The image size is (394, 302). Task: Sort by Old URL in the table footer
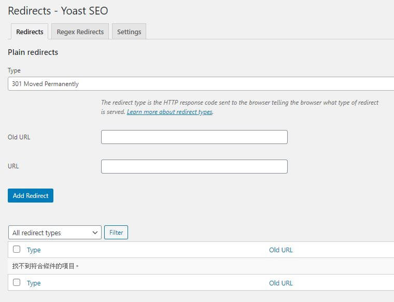(280, 283)
